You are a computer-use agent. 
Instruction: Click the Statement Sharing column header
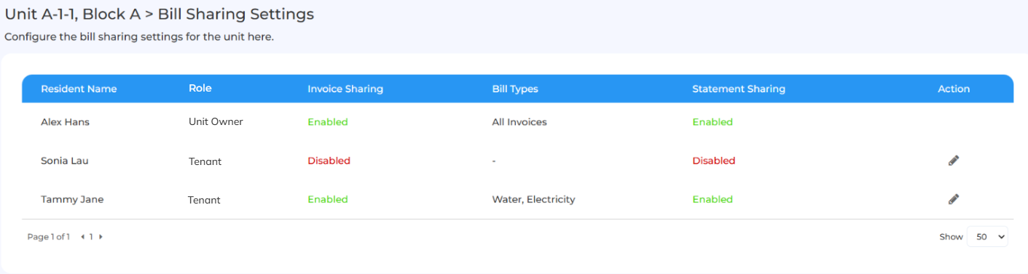[x=739, y=89]
